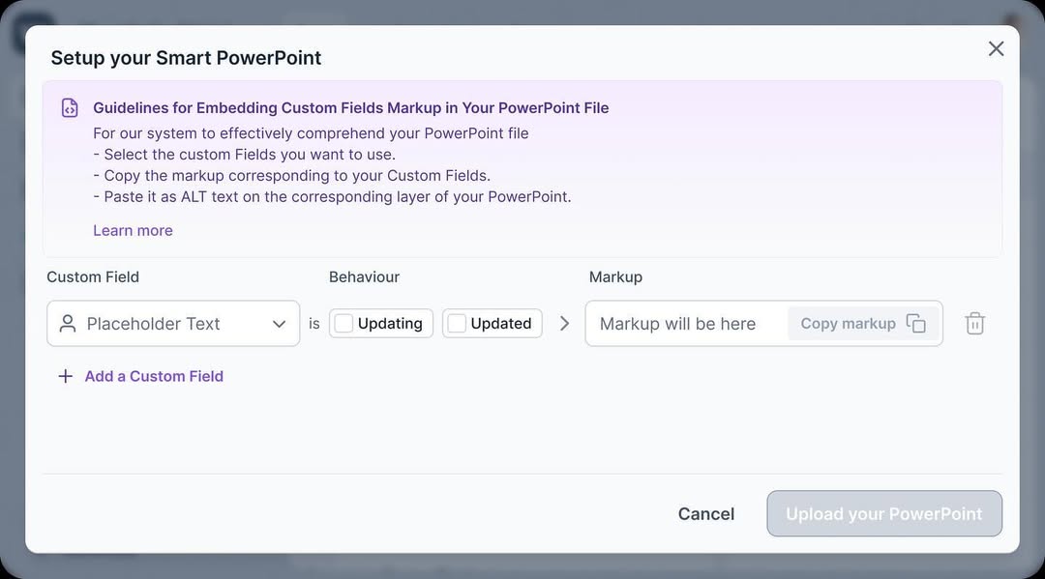The image size is (1045, 579).
Task: Tick the Updating checkbox
Action: coord(343,324)
